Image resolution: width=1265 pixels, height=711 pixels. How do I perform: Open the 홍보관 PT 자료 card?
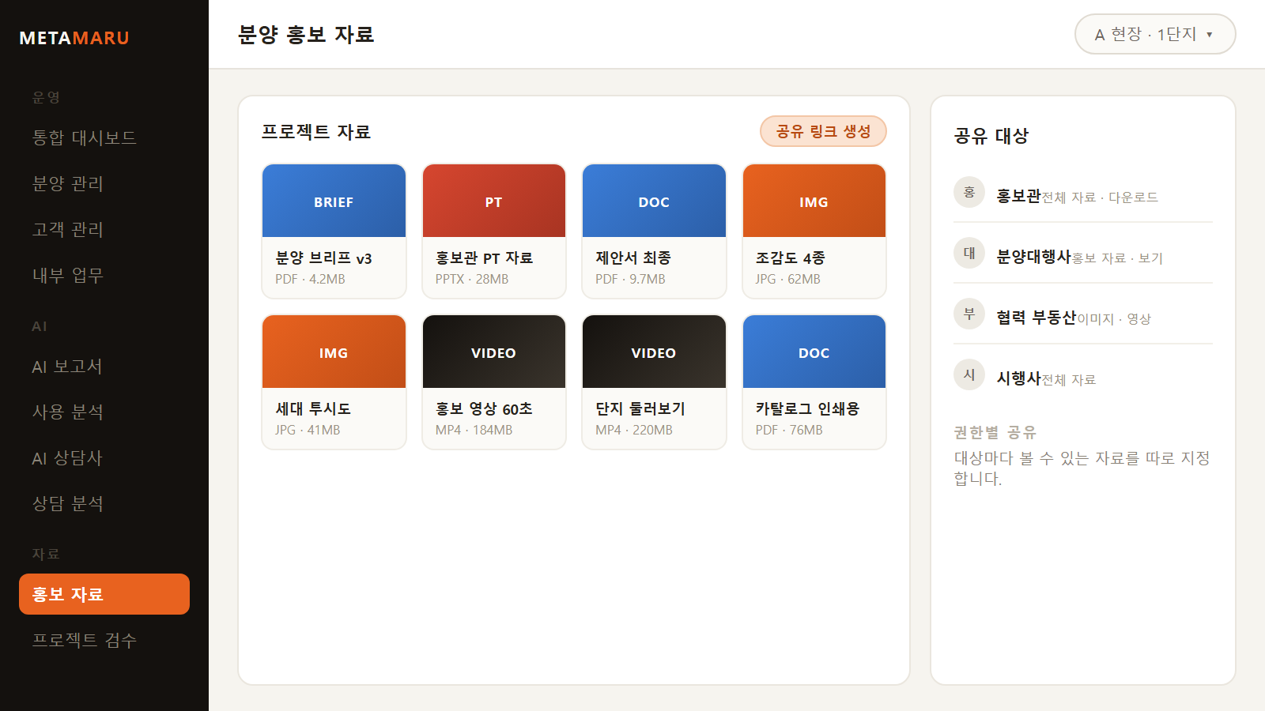[494, 231]
